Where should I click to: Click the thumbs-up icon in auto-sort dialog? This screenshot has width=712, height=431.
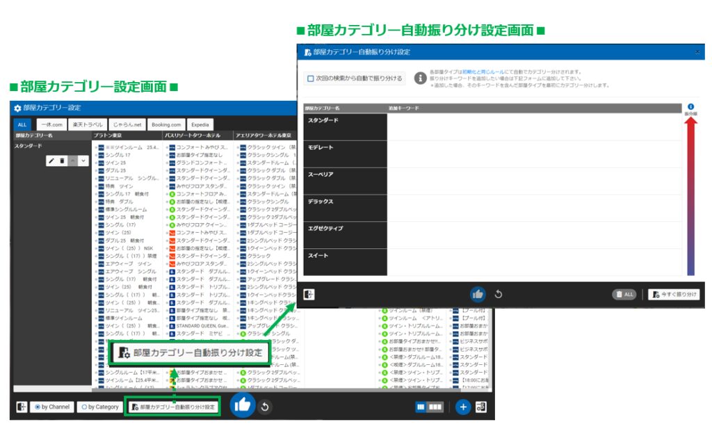click(478, 294)
